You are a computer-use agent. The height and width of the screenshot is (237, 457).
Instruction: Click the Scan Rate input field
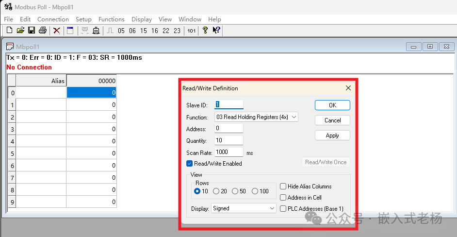click(x=229, y=152)
